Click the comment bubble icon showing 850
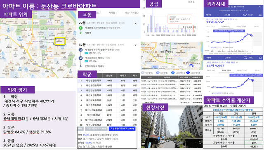This screenshot has height=150, width=264. tap(245, 15)
